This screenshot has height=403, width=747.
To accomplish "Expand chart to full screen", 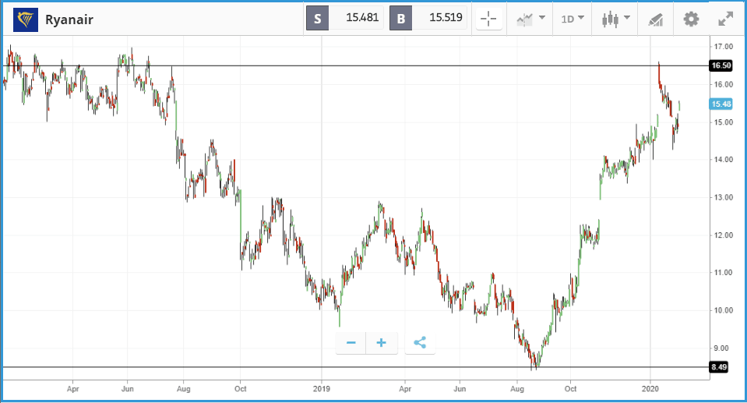I will pos(725,19).
